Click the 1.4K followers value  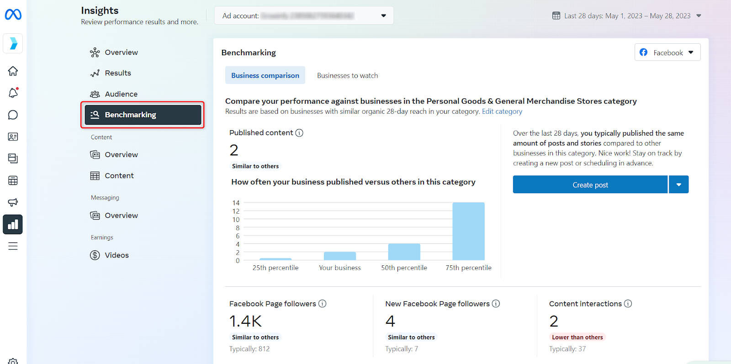[245, 321]
